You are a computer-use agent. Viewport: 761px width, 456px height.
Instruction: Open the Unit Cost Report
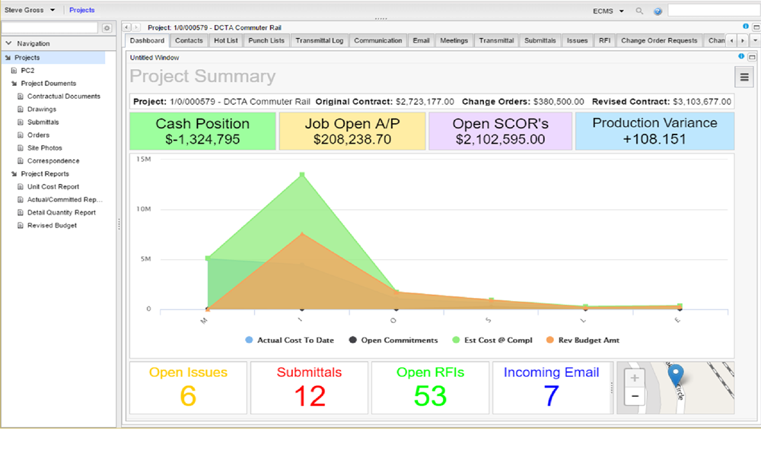click(x=53, y=187)
